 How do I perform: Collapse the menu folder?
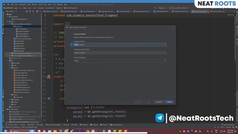[10, 95]
